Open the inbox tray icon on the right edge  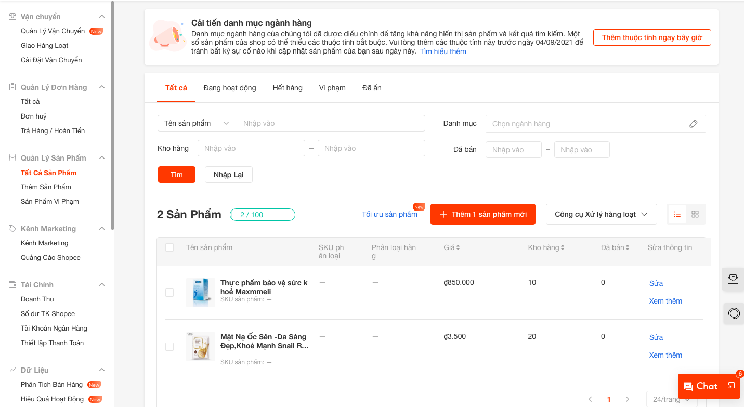pos(733,279)
